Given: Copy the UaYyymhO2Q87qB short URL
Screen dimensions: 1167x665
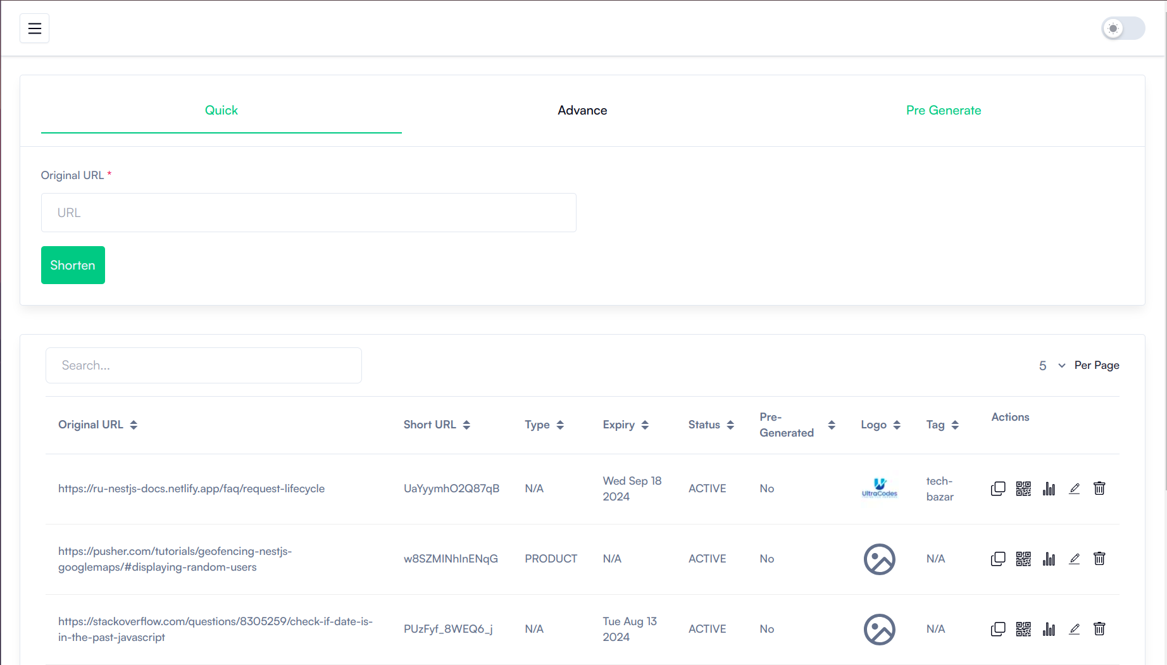Looking at the screenshot, I should coord(997,488).
